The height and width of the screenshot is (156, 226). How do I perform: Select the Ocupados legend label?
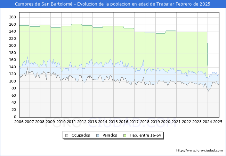(81, 135)
